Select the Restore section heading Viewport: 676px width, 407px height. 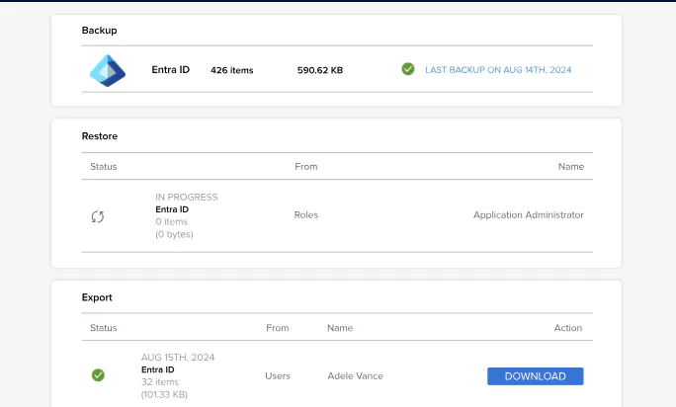coord(100,136)
